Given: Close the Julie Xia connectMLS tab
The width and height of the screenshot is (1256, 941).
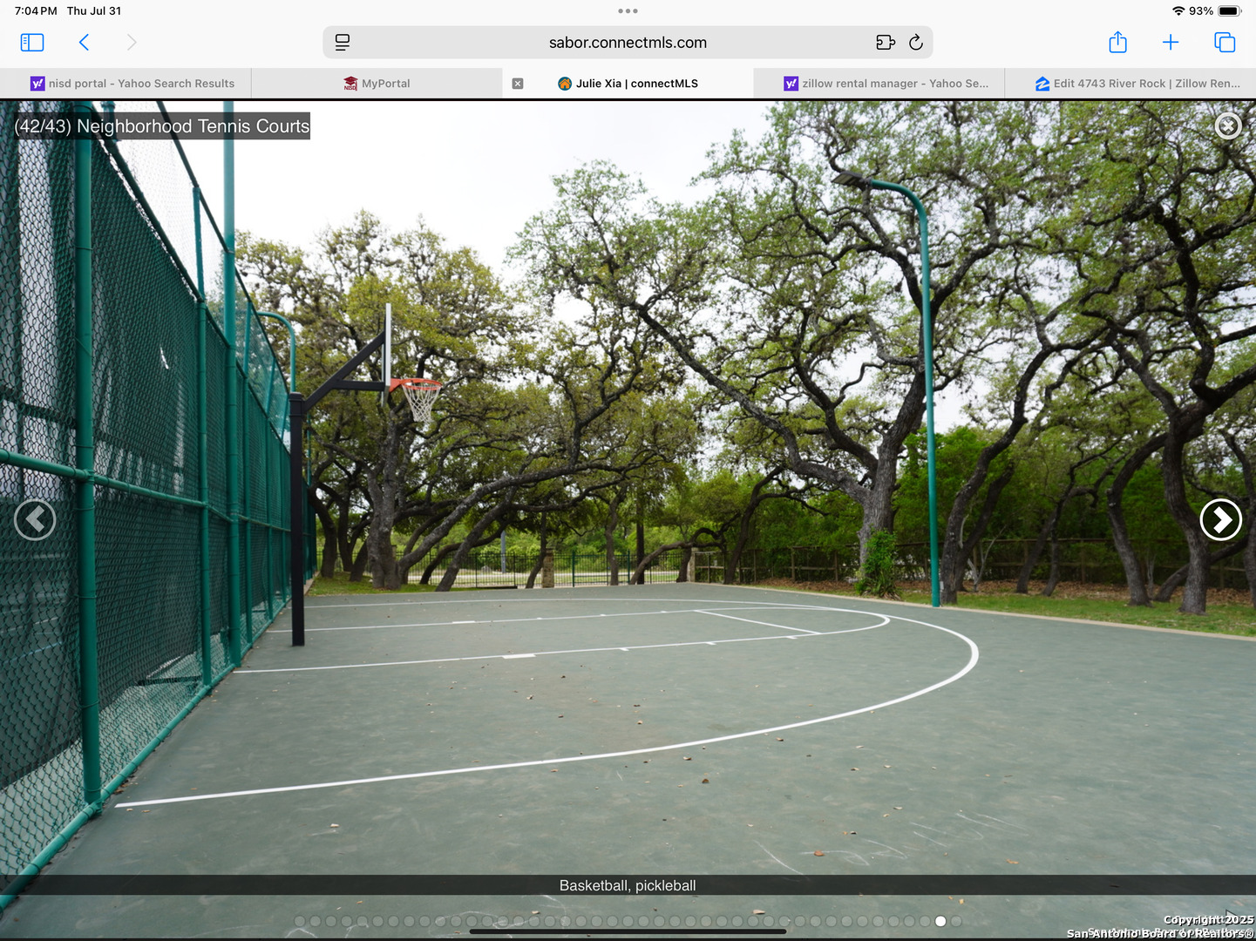Looking at the screenshot, I should (x=518, y=84).
